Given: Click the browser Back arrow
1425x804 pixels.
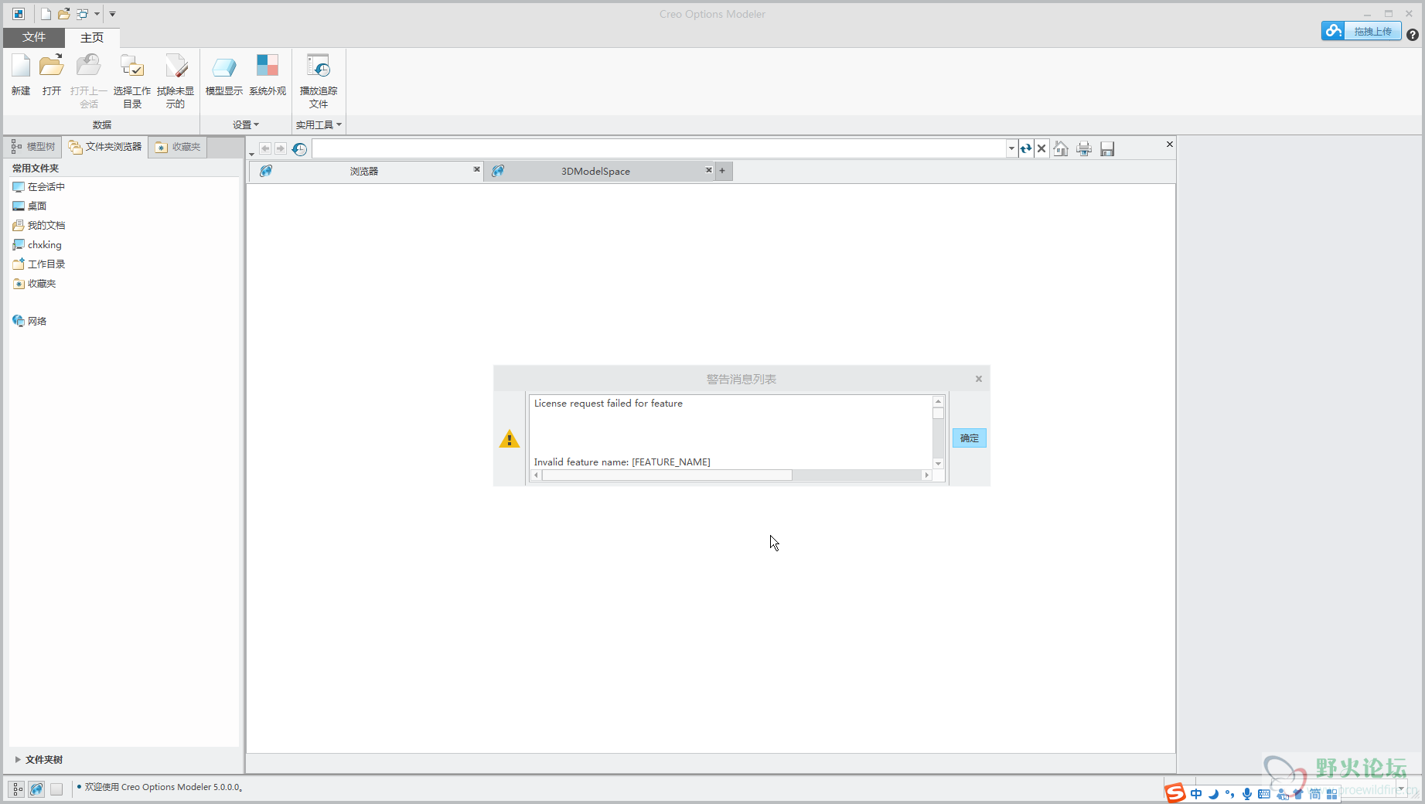Looking at the screenshot, I should click(x=265, y=148).
